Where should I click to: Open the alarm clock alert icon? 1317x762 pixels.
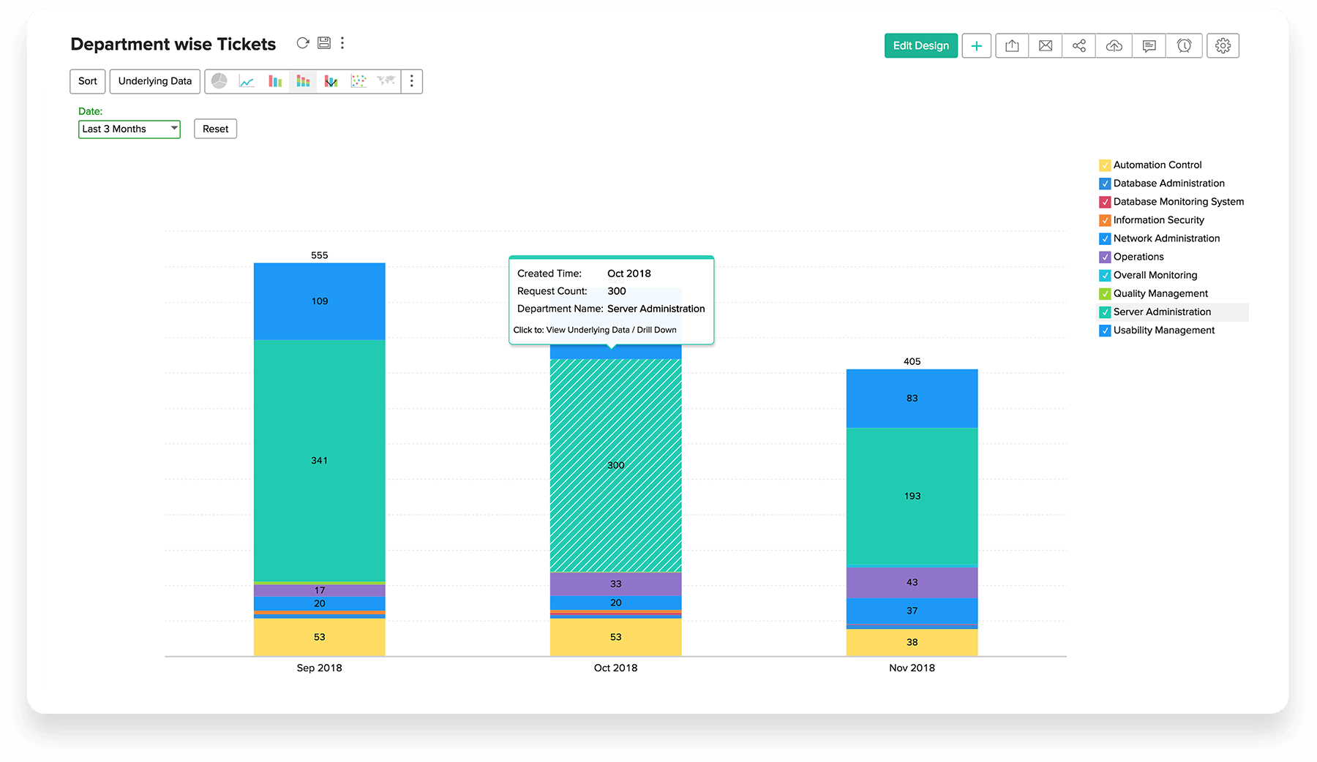tap(1184, 46)
